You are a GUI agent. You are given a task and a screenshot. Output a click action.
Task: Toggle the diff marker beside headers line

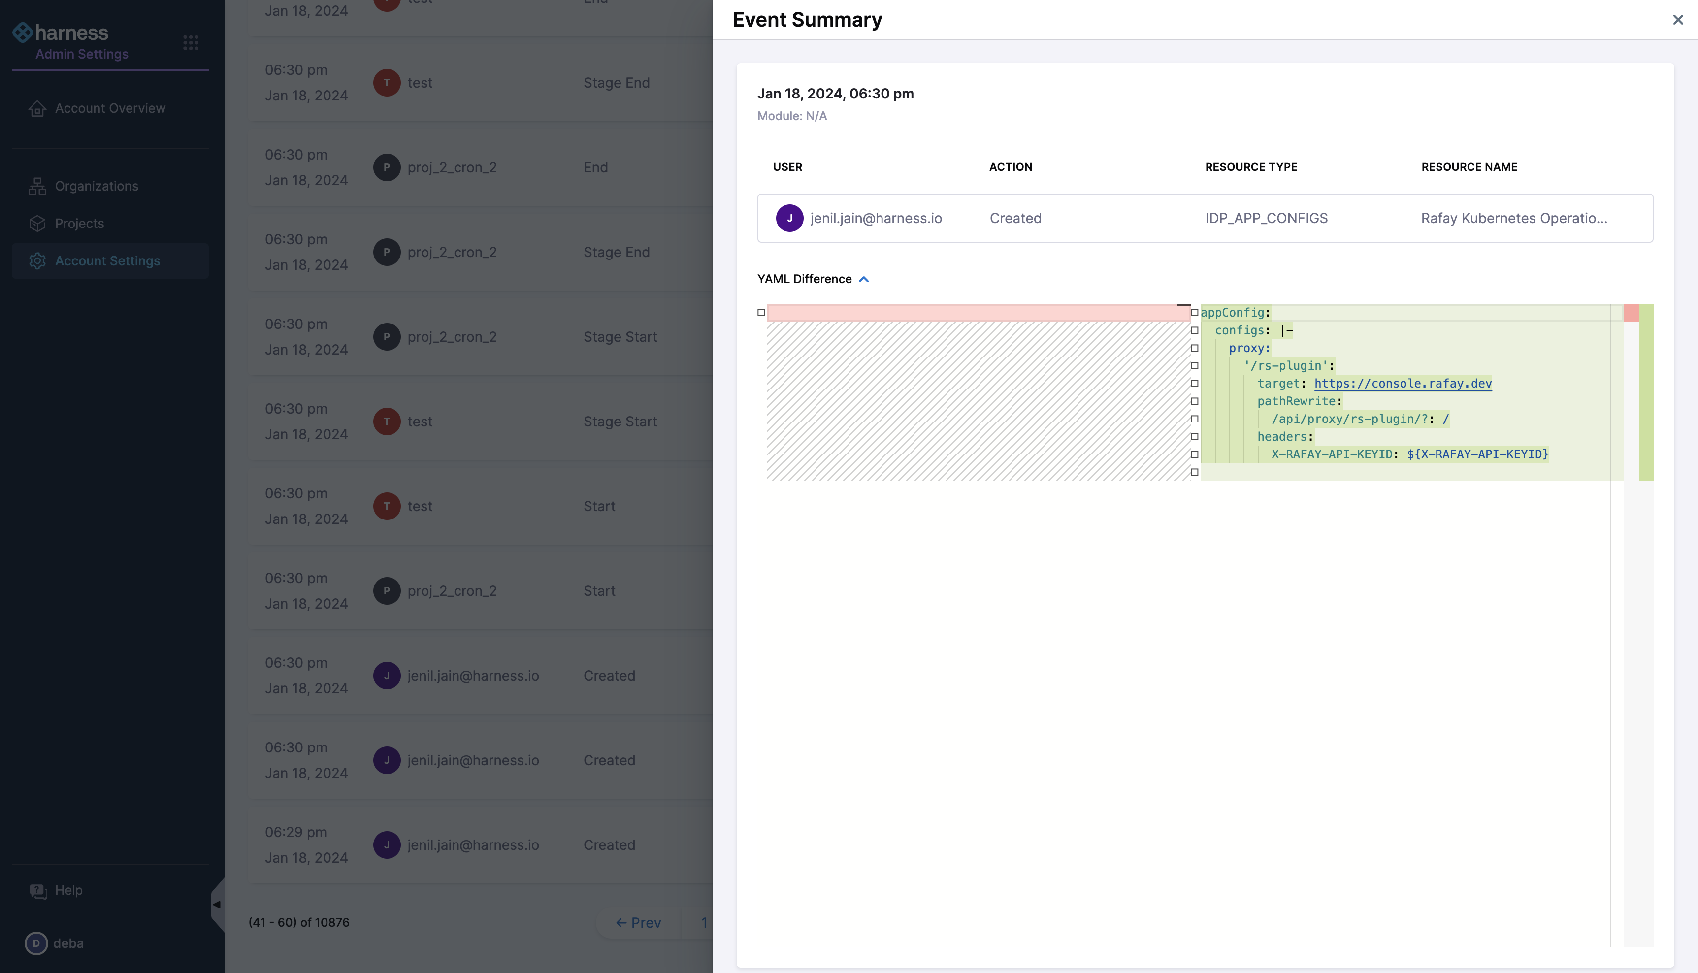[1194, 437]
